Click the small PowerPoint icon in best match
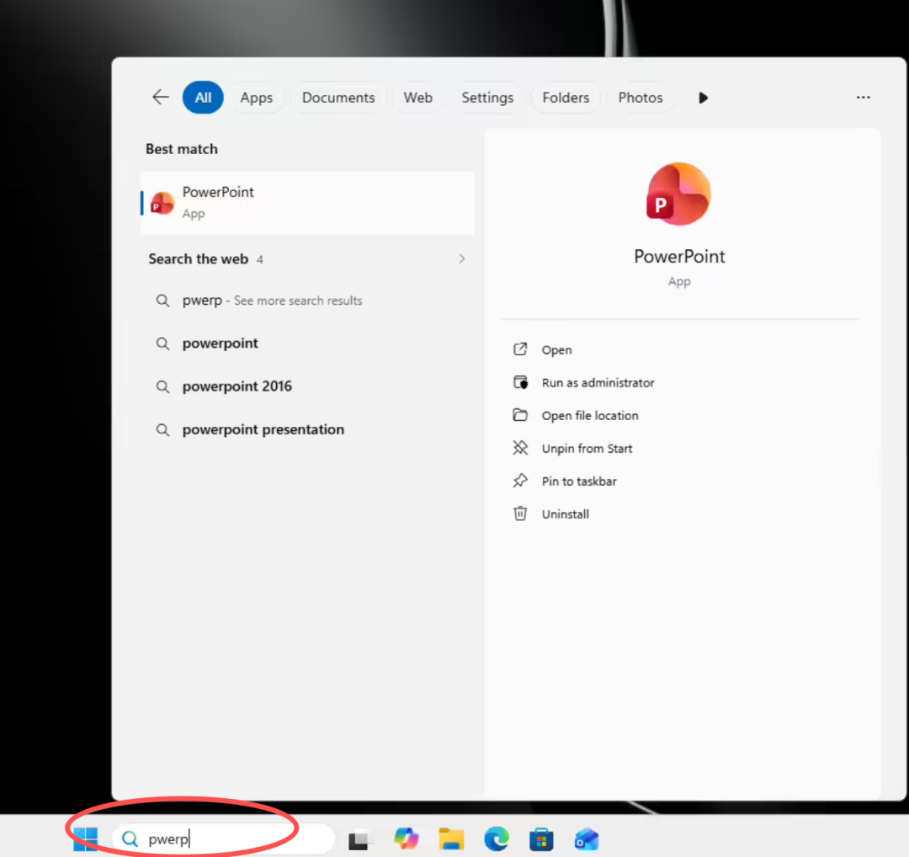The image size is (909, 857). (162, 204)
